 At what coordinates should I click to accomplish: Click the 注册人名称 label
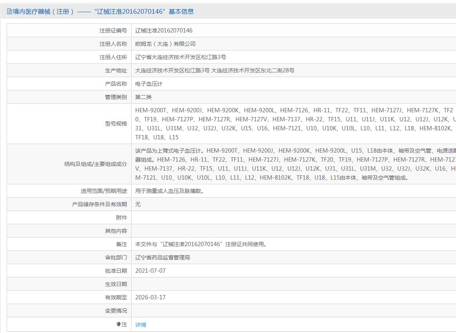113,44
